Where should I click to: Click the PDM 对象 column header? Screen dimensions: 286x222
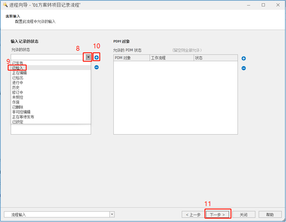tap(131, 58)
